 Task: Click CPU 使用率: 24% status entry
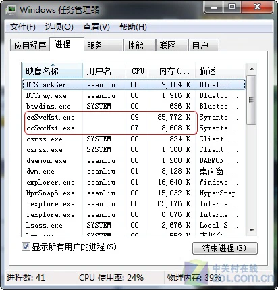[x=111, y=277]
